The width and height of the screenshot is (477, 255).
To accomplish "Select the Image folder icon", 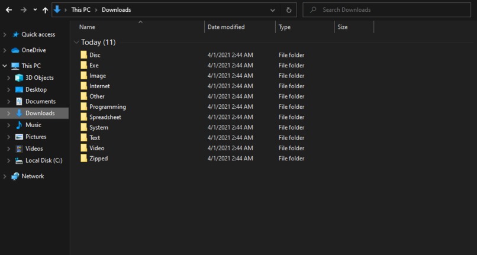I will point(83,76).
